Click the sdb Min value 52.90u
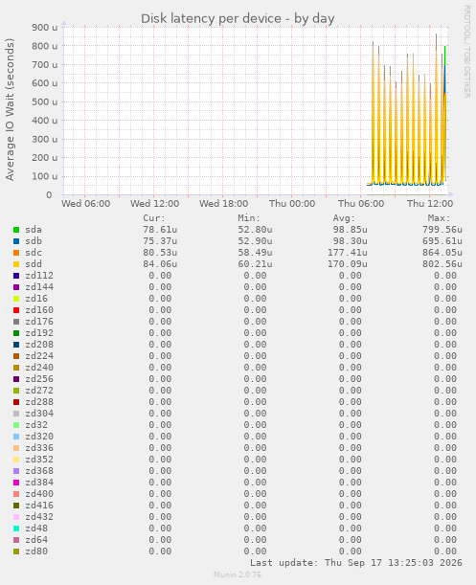476x585 pixels. (x=255, y=241)
